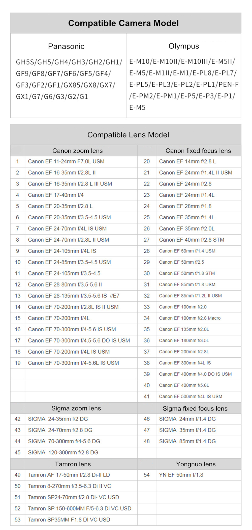Screen dimensions: 252x530
Task: Click the Compatible Lens Model title
Action: pos(128,135)
